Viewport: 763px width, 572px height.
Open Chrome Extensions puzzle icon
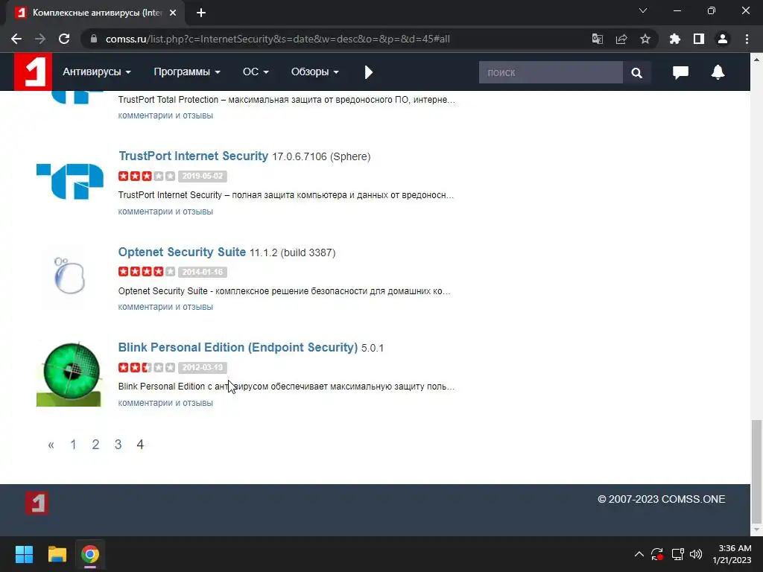coord(675,39)
